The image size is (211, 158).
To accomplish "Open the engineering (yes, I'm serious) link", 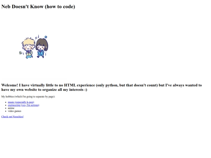I will coord(23,105).
